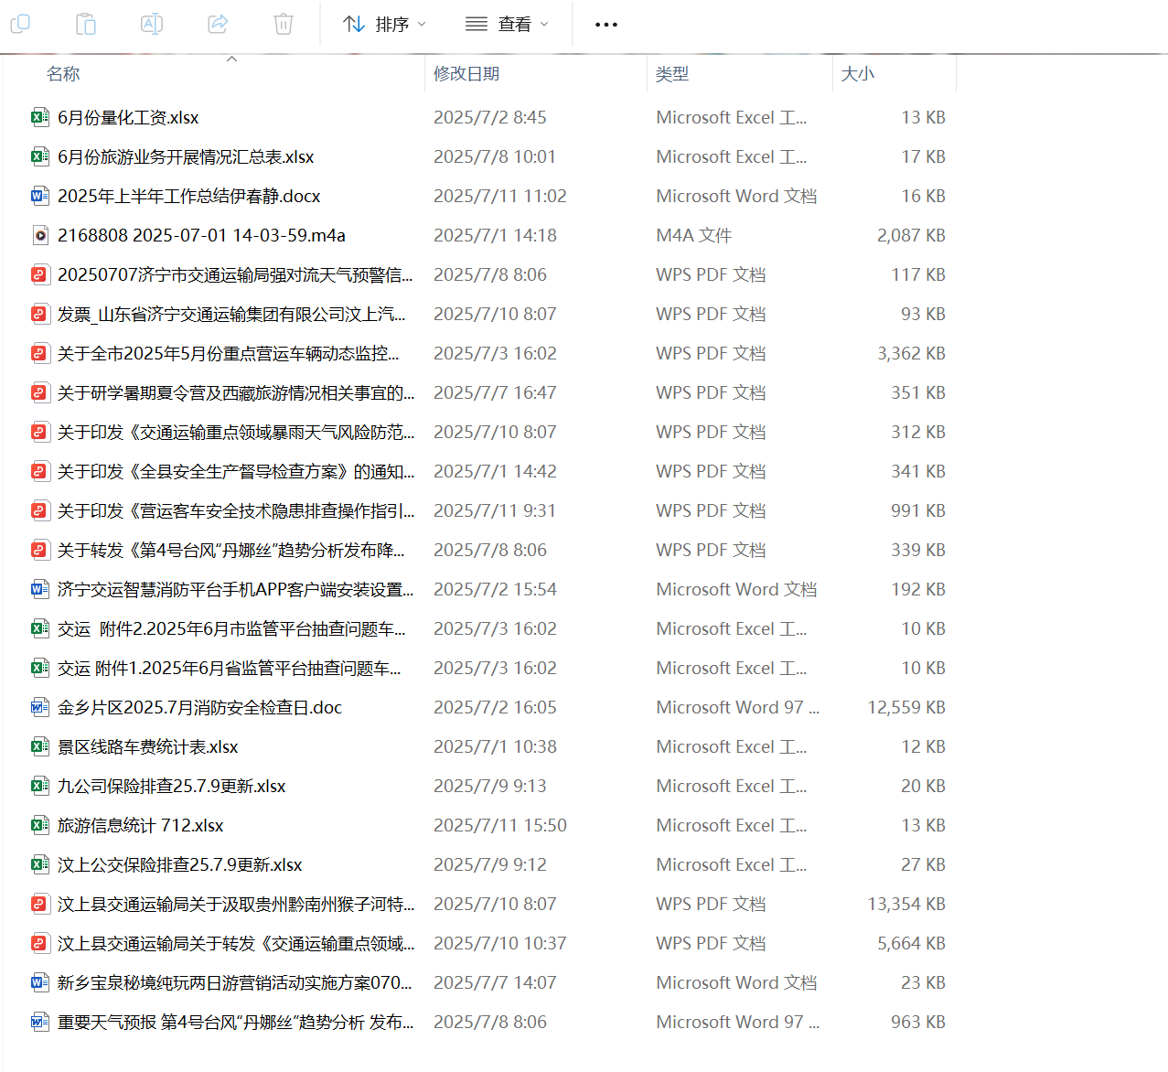Image resolution: width=1168 pixels, height=1072 pixels.
Task: Select the Excel icon of 6月份量化工资.xlsx
Action: 39,117
